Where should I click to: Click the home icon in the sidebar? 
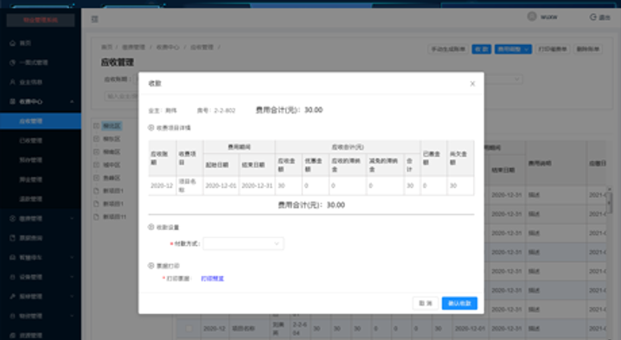tap(12, 42)
